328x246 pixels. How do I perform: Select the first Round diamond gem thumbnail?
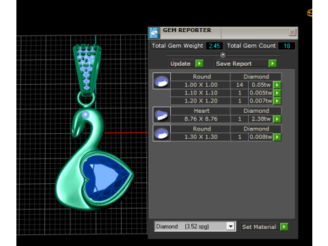(x=161, y=81)
